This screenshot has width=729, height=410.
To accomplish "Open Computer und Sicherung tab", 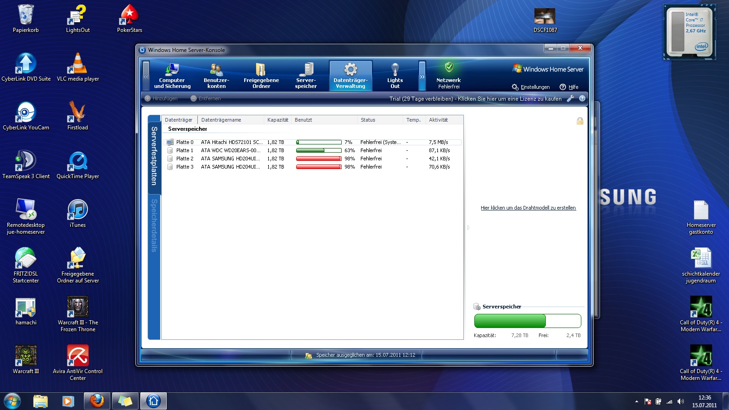I will point(172,76).
